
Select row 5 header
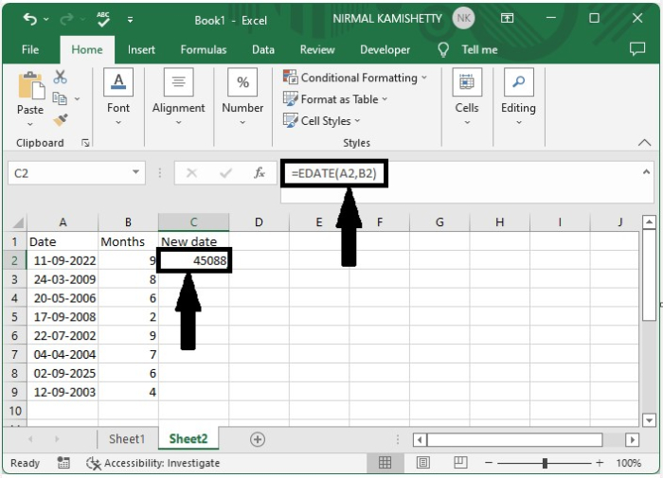coord(15,317)
